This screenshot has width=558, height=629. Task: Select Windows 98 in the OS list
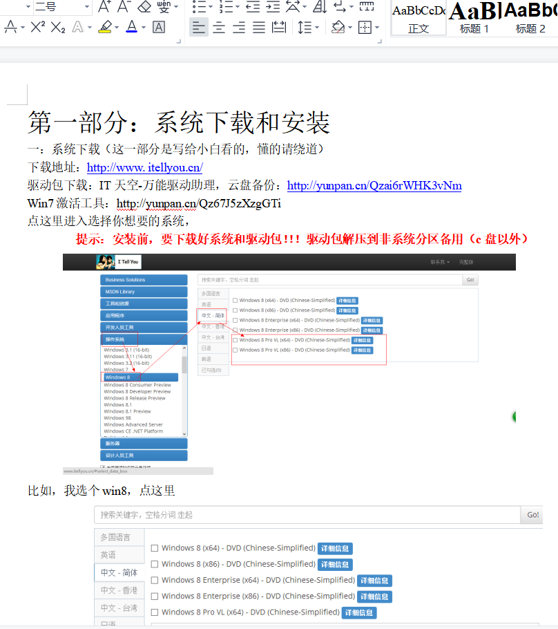click(117, 418)
